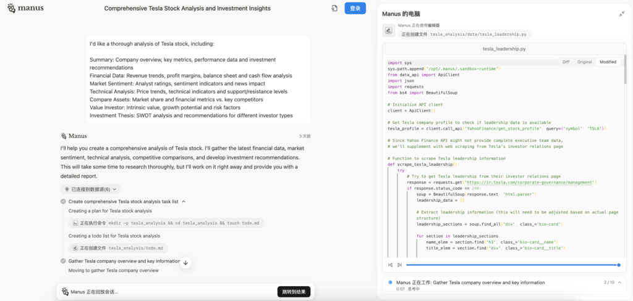This screenshot has height=301, width=633.
Task: Click the terminal icon in command chip
Action: [75, 223]
